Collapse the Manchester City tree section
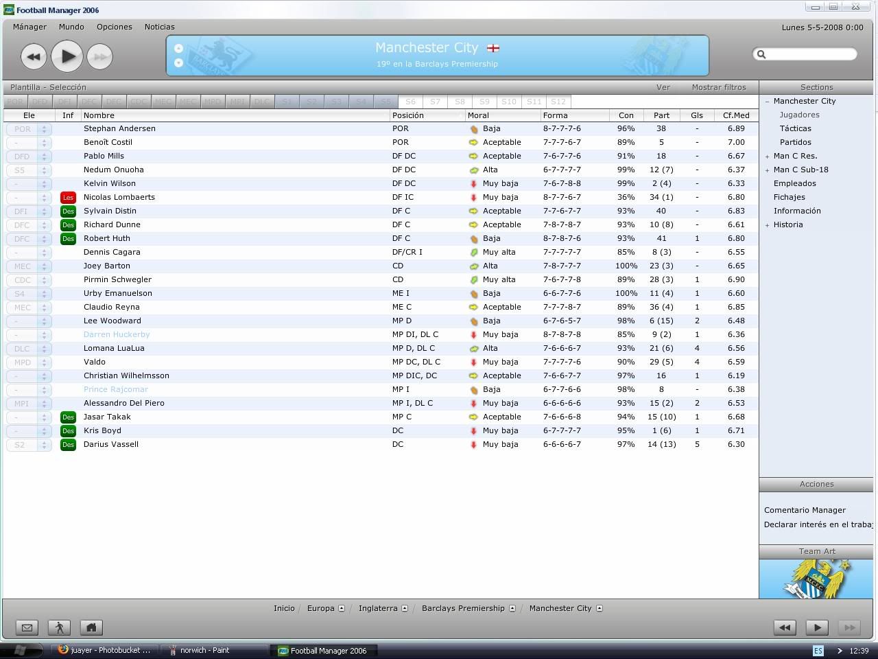 click(768, 102)
